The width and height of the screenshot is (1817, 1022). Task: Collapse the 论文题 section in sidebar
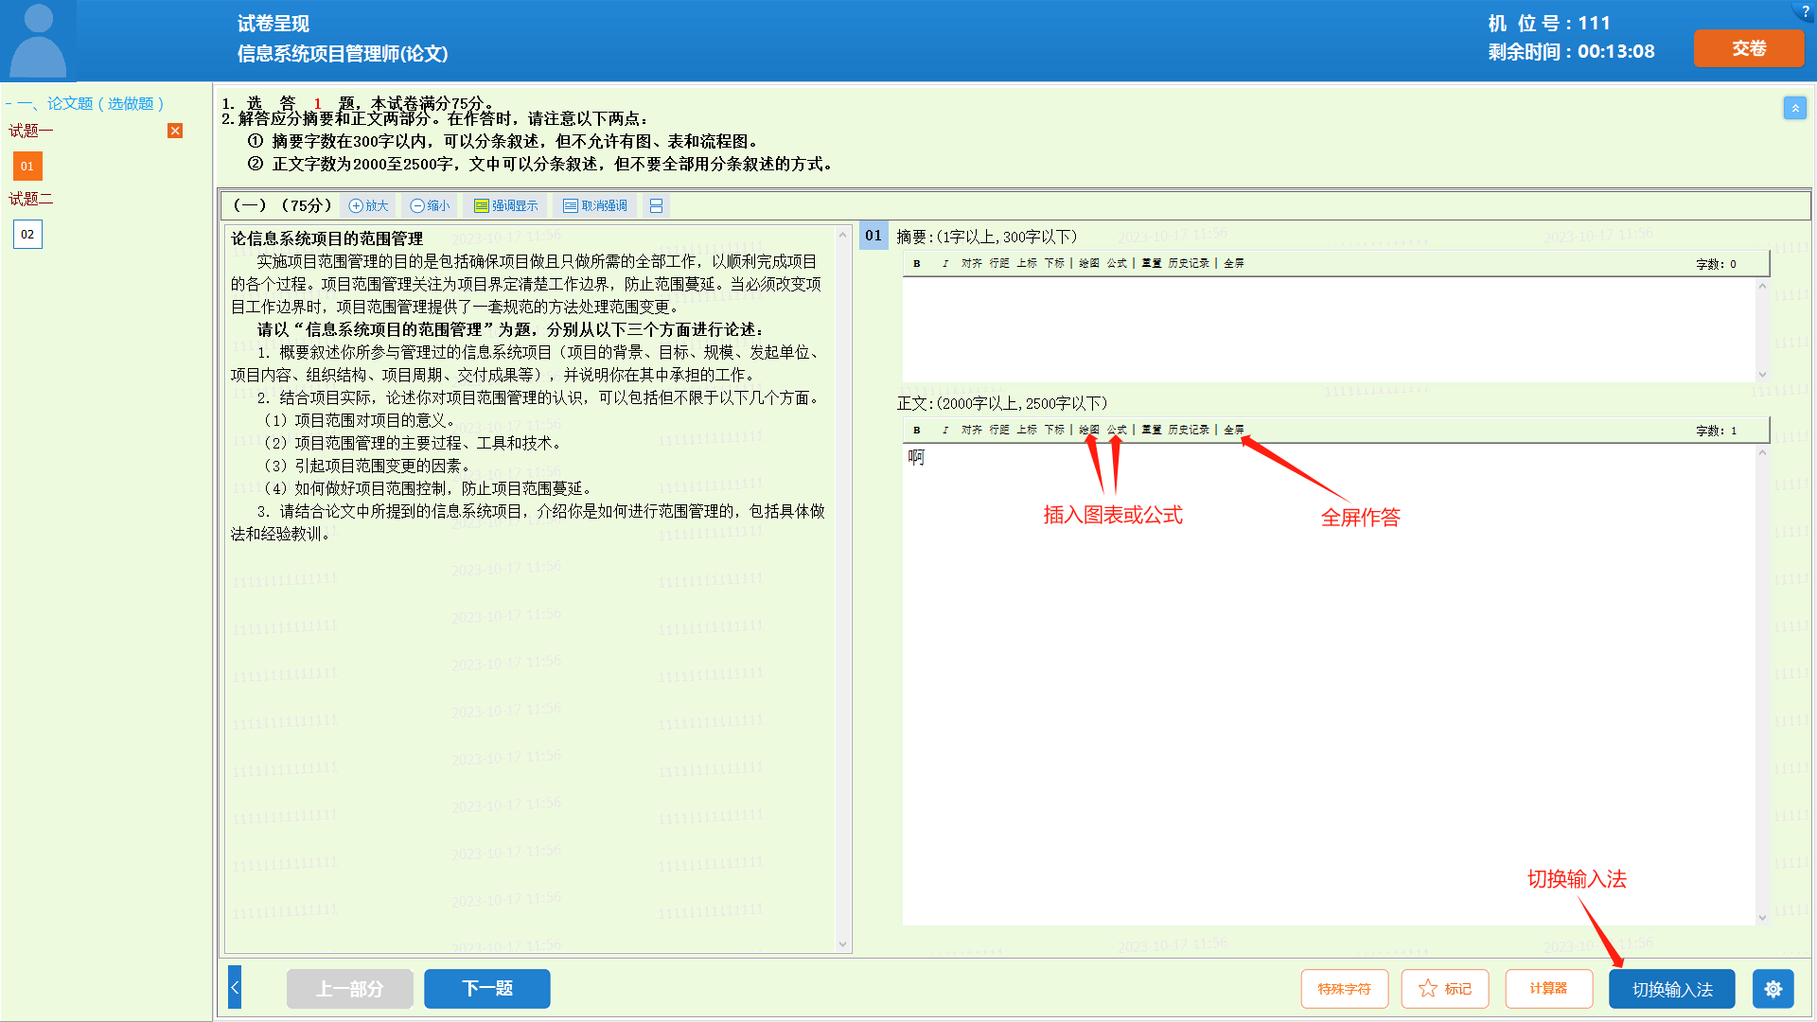point(9,104)
